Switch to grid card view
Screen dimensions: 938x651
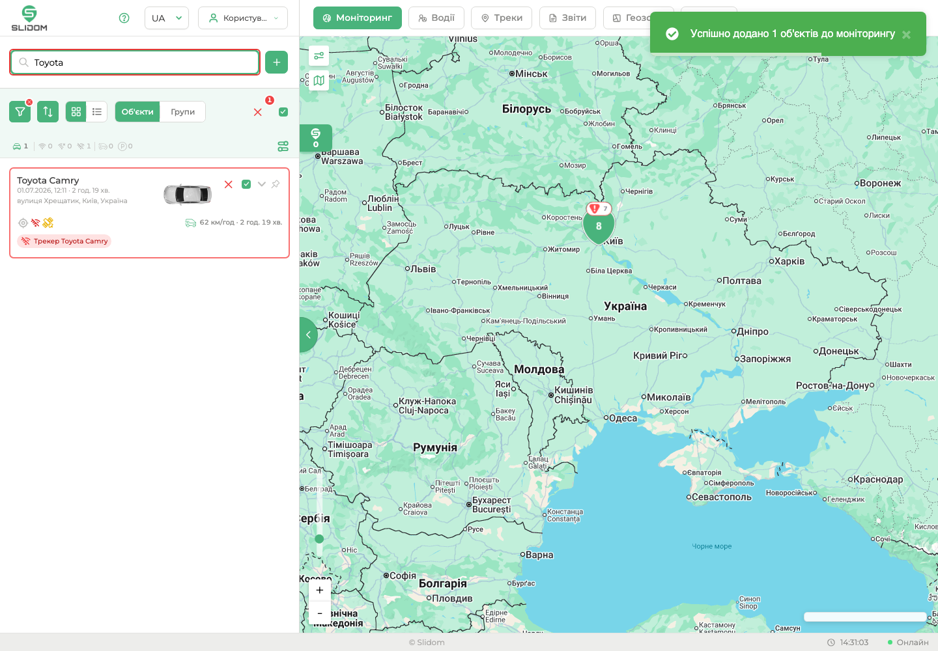(76, 112)
